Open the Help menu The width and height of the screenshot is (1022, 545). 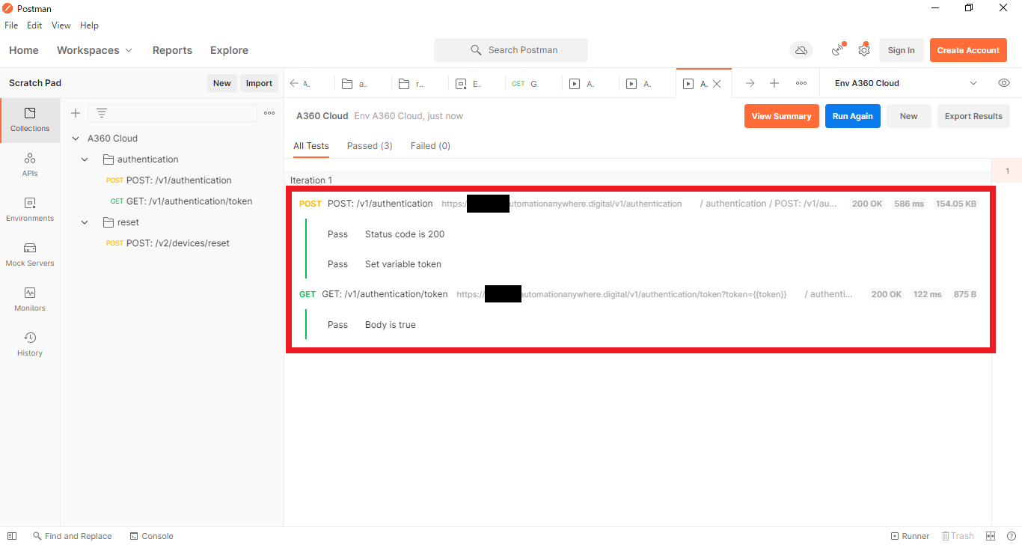[89, 25]
